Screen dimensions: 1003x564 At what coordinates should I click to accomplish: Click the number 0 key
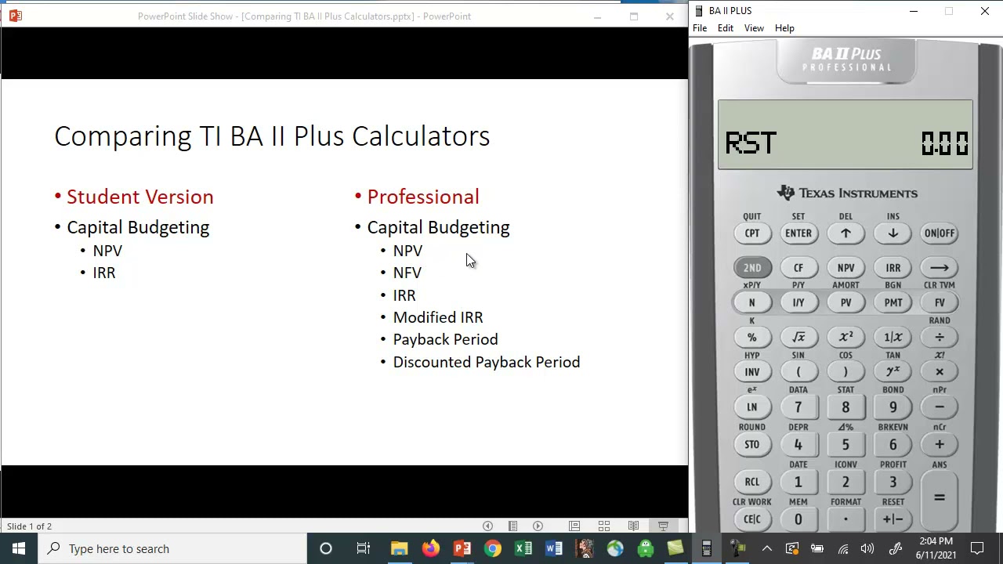coord(798,519)
